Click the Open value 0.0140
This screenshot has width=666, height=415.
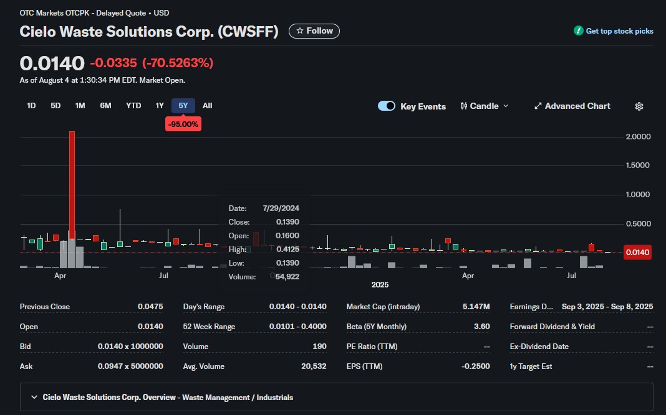coord(150,327)
